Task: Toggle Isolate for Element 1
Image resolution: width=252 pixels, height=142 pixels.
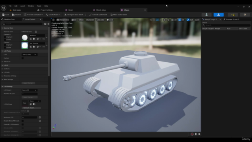Action: [5, 47]
